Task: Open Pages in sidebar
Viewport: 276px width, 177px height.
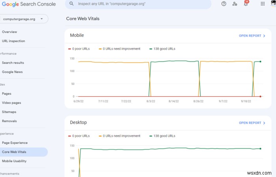Action: [7, 93]
